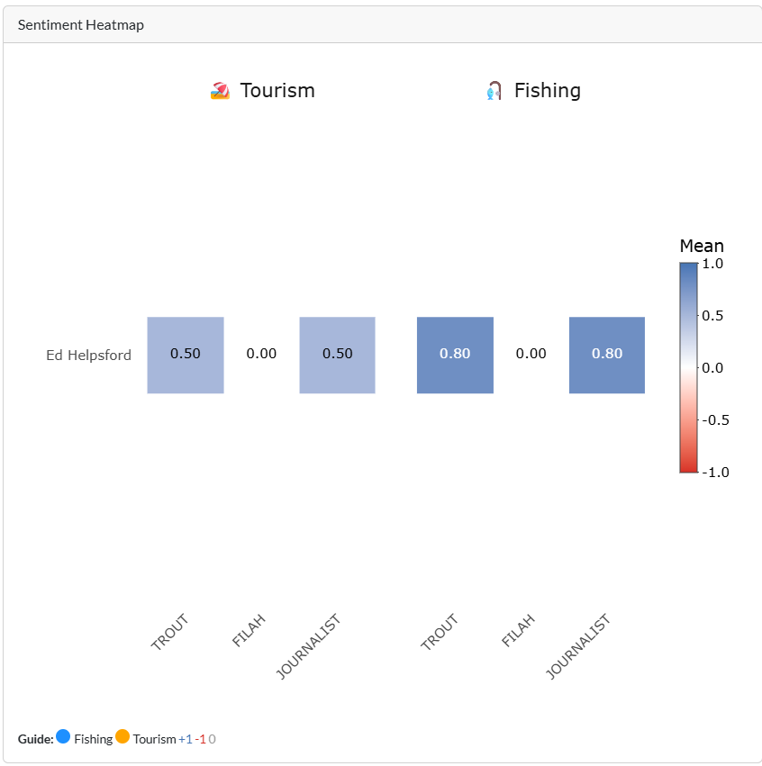The width and height of the screenshot is (762, 766).
Task: Click the JOURNALIST axis label under Fishing
Action: tap(579, 646)
